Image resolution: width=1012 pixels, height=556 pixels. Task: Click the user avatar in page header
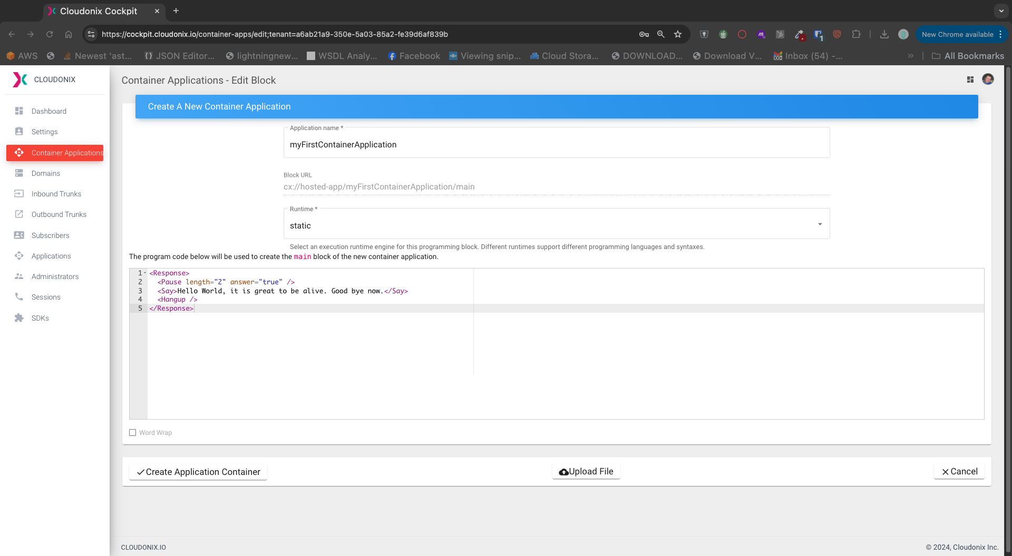[988, 79]
